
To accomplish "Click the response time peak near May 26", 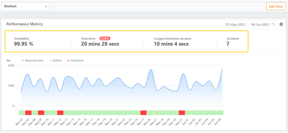I will pos(151,69).
